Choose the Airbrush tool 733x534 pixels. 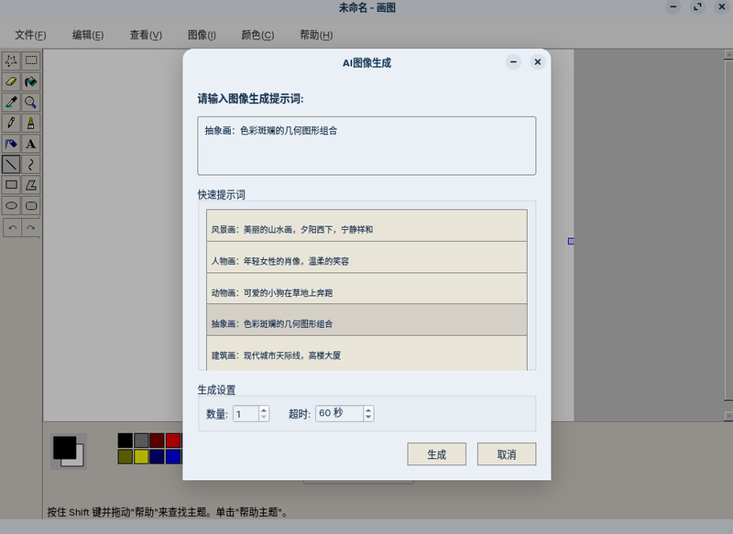(11, 144)
